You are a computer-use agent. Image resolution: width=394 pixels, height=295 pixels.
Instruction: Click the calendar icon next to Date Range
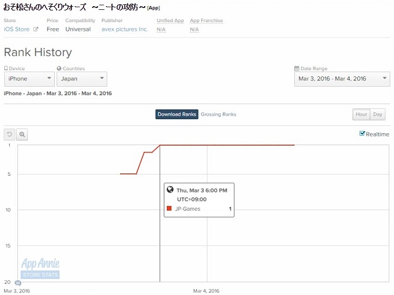297,68
